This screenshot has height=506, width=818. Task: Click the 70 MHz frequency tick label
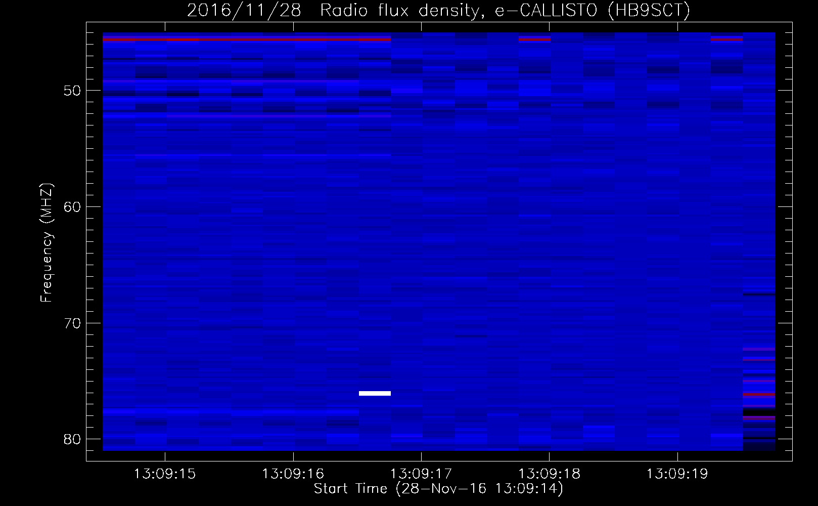pyautogui.click(x=72, y=323)
